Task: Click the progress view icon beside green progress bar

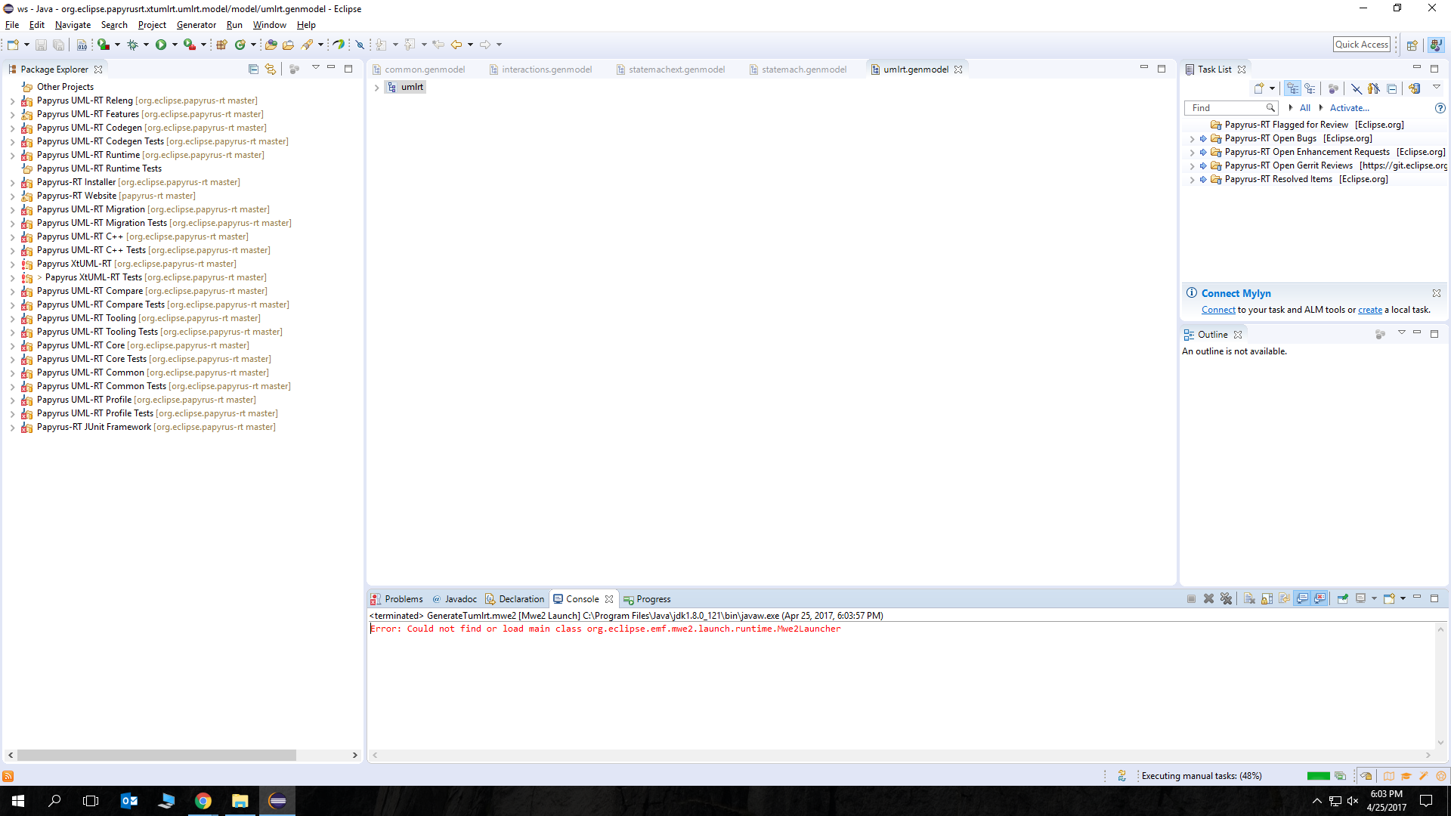Action: click(x=1340, y=776)
